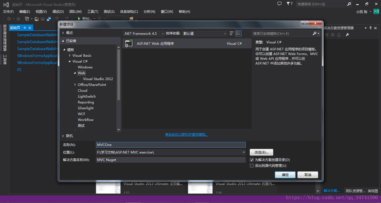
Task: Switch template list to small icons view
Action: (232, 33)
